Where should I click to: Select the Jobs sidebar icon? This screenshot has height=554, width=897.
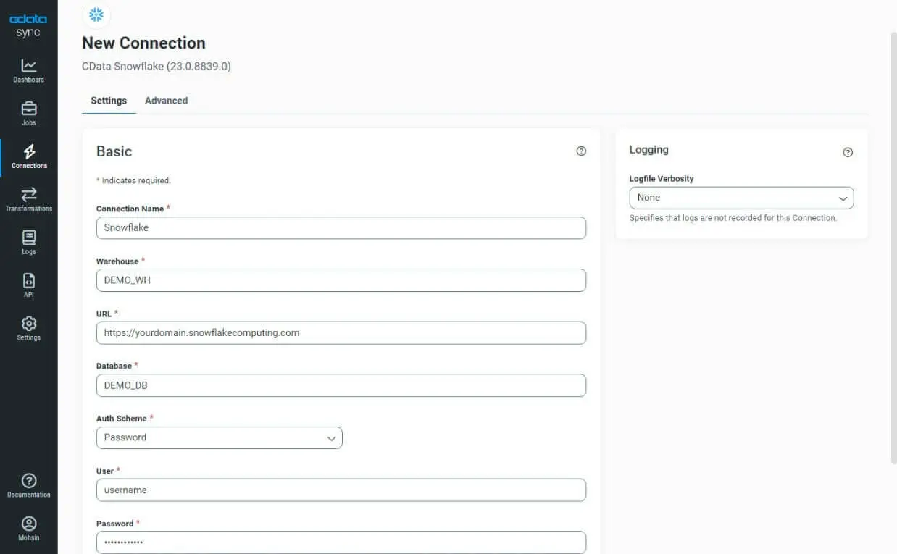(29, 112)
